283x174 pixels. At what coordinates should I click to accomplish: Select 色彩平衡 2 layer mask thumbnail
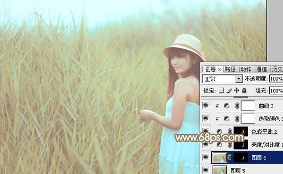click(x=241, y=132)
